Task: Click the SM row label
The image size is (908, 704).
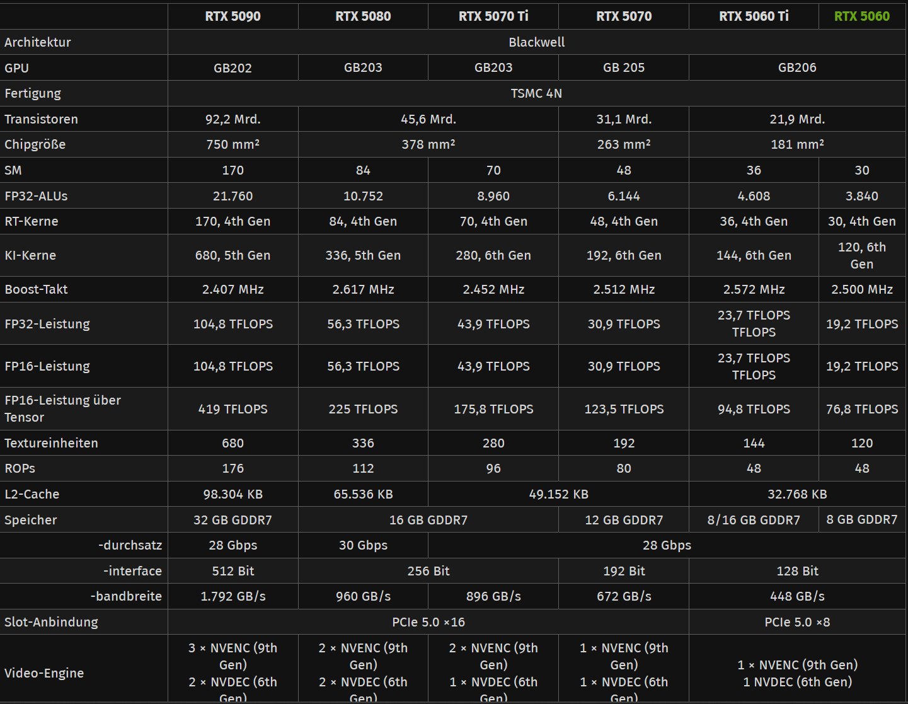Action: click(13, 170)
